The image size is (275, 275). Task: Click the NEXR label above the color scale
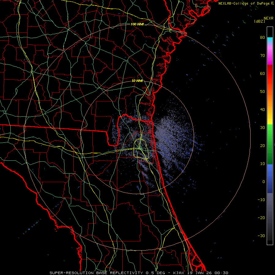coord(269,18)
